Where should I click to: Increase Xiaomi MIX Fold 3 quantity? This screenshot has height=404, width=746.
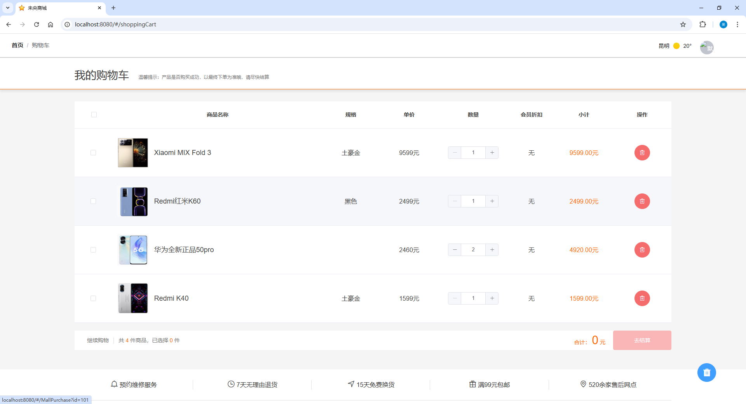[492, 153]
